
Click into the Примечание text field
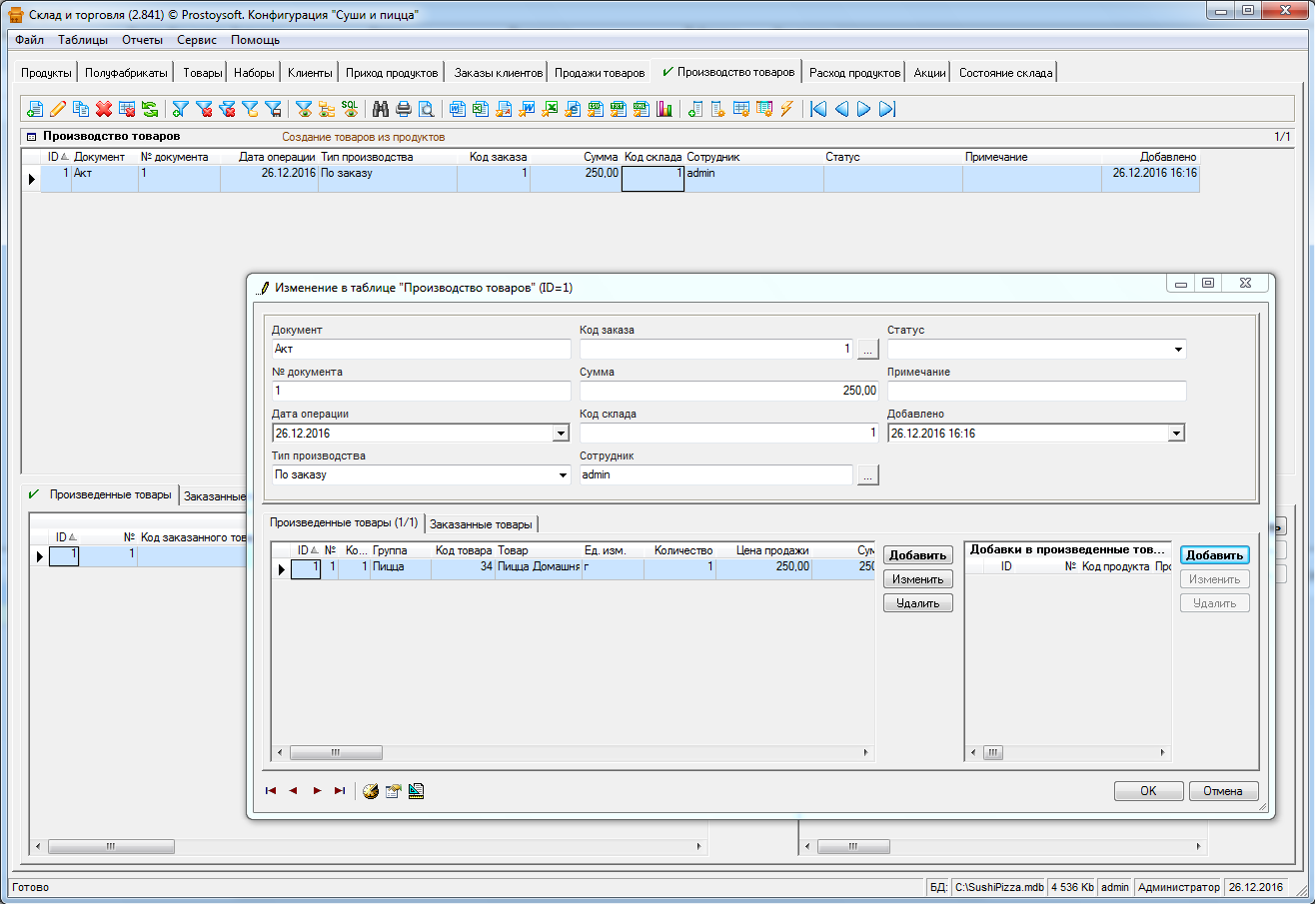[1036, 392]
